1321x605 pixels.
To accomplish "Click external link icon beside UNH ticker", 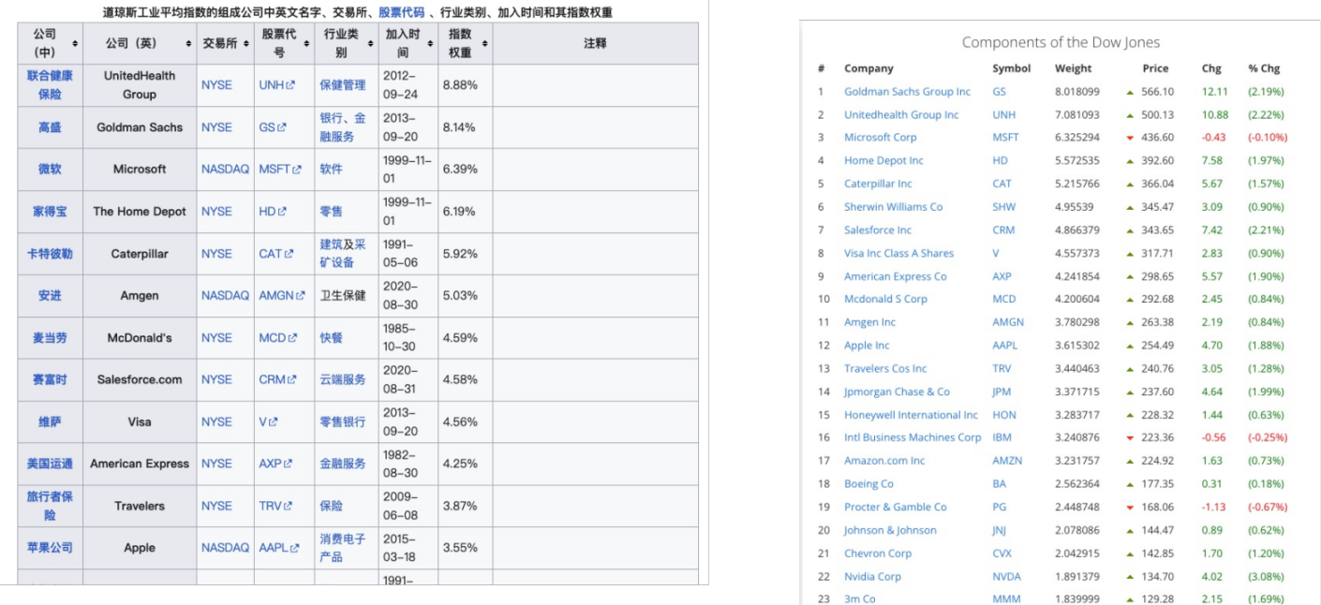I will click(290, 85).
